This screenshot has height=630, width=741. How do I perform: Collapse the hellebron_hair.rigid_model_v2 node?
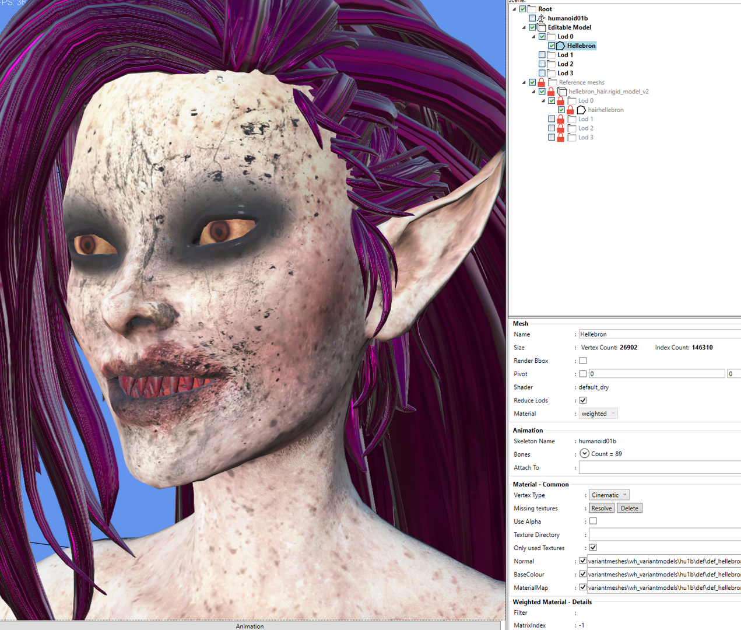coord(533,92)
